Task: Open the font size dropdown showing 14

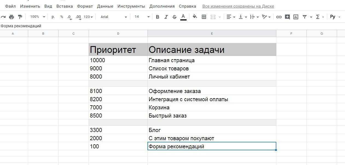Action: [x=142, y=17]
